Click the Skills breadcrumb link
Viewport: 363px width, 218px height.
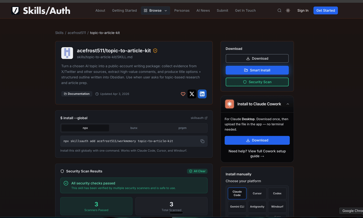59,33
